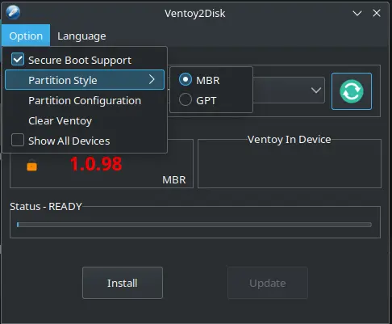The width and height of the screenshot is (392, 324).
Task: Select the MBR radio button
Action: [186, 80]
